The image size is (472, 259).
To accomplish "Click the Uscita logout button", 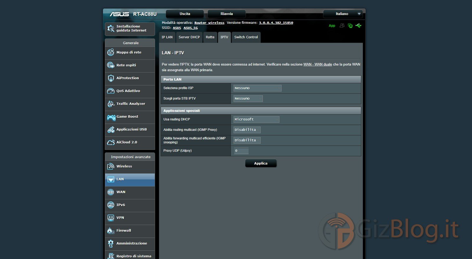I will (x=185, y=14).
